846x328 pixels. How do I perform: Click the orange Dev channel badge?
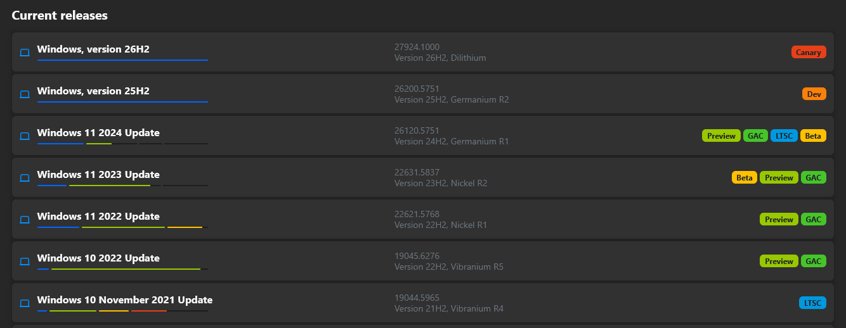point(814,94)
